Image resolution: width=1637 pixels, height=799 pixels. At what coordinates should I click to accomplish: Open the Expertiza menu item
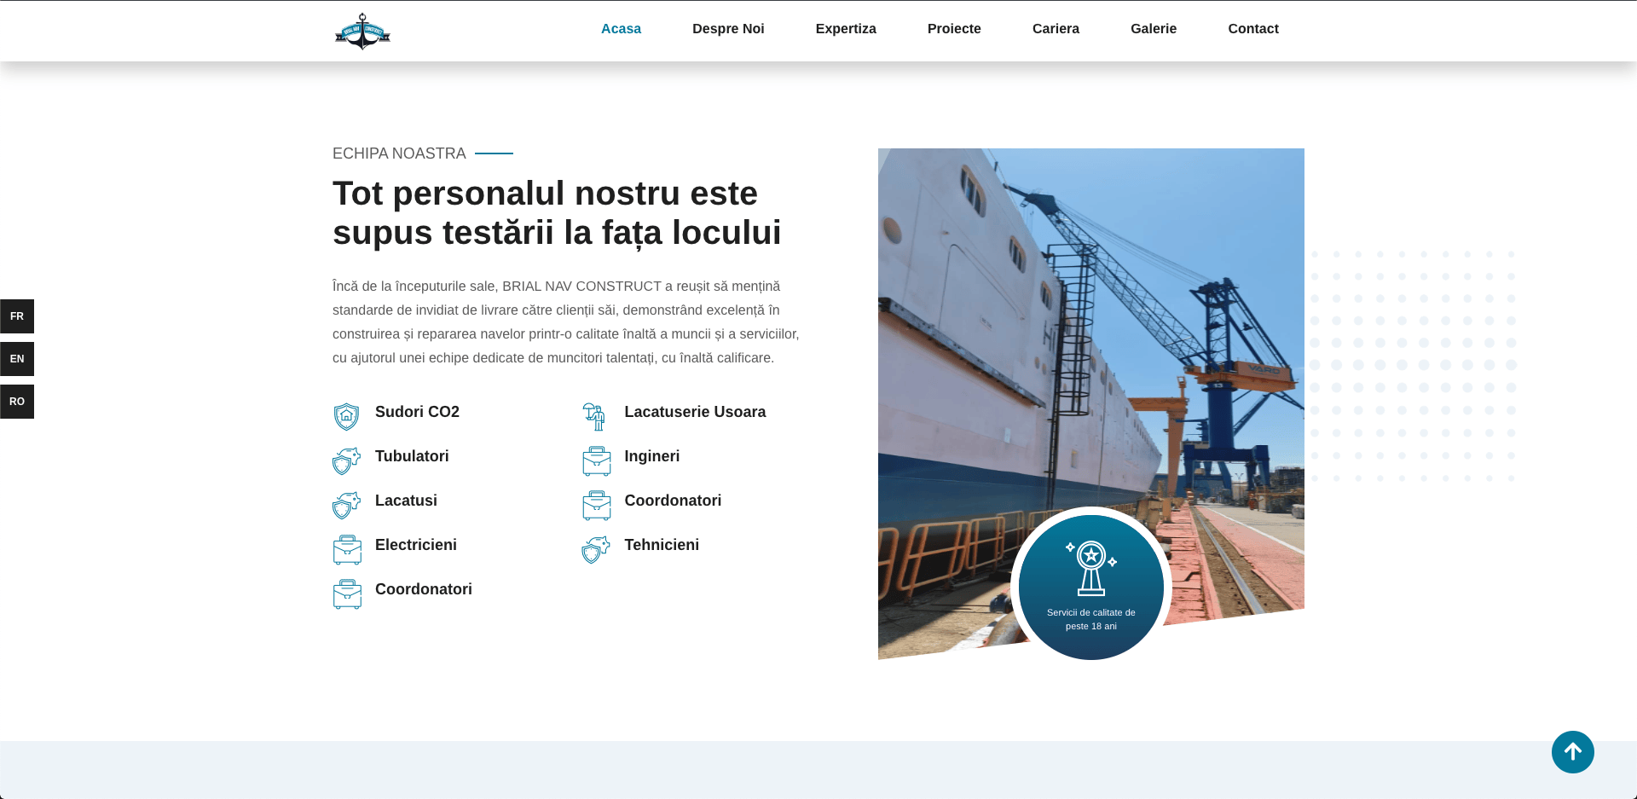point(846,29)
